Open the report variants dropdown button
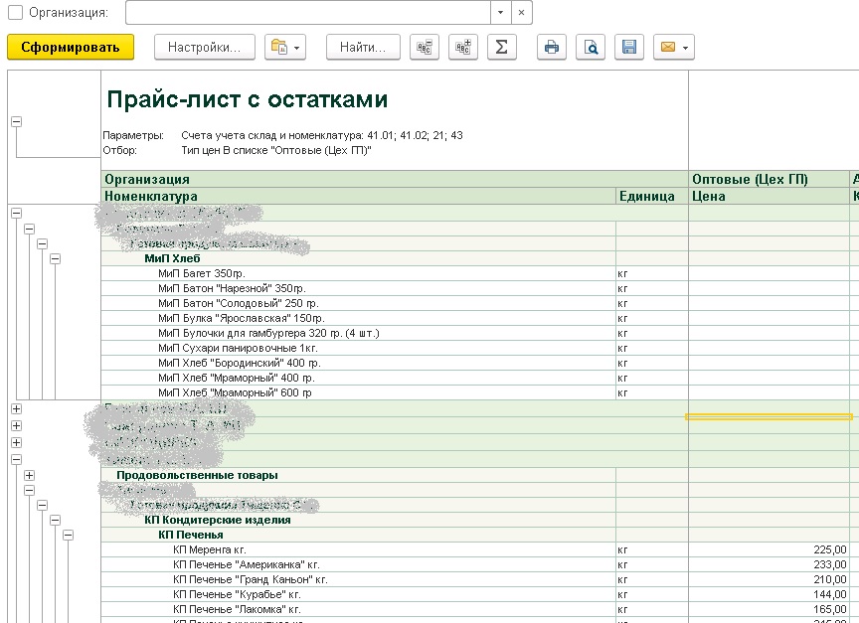Screen dimensions: 859x623 pos(285,47)
